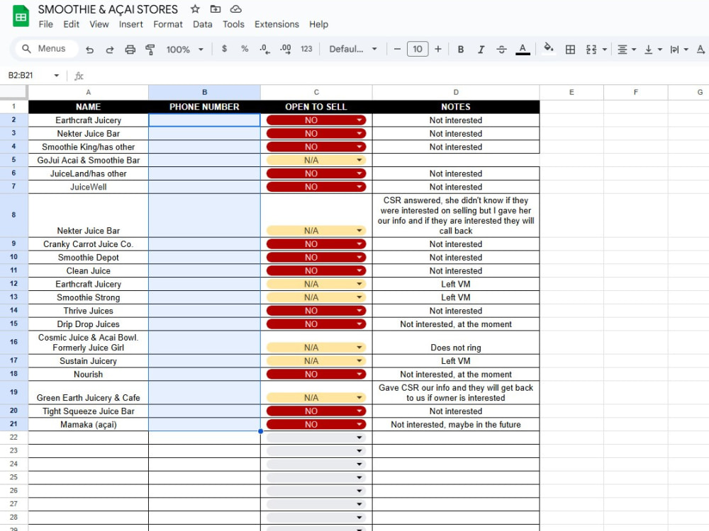Open the Extensions menu
The width and height of the screenshot is (709, 531).
(x=277, y=24)
